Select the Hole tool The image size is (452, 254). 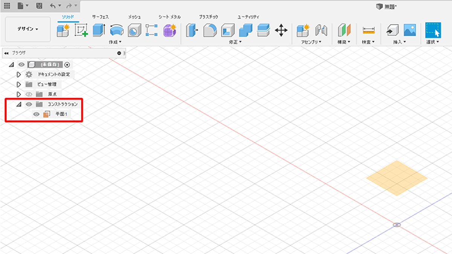pos(134,30)
